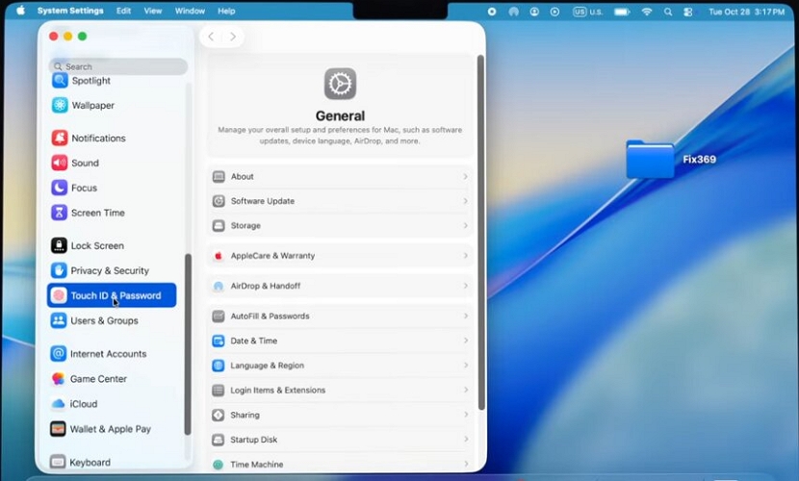Click the Time Machine icon

click(x=219, y=465)
